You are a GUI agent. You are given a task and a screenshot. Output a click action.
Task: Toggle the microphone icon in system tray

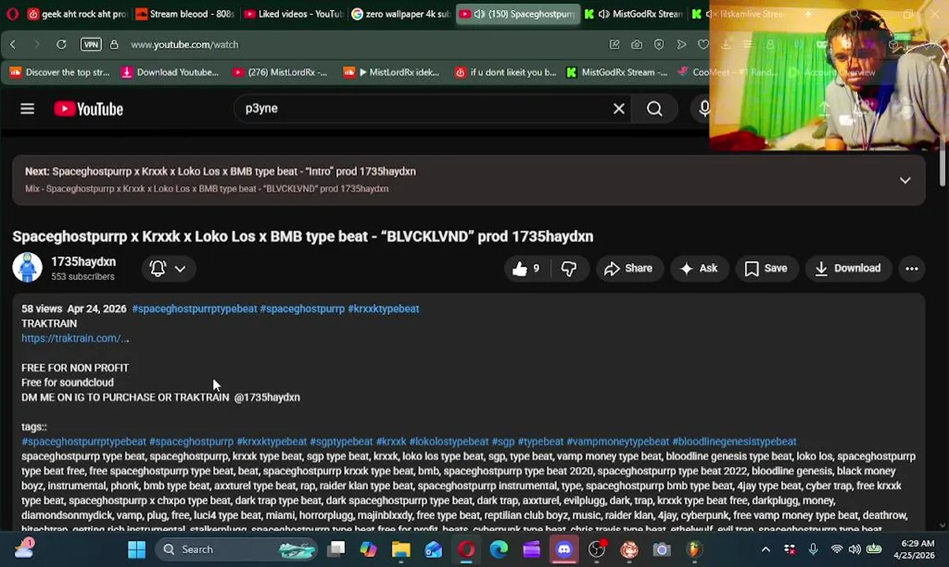[813, 550]
